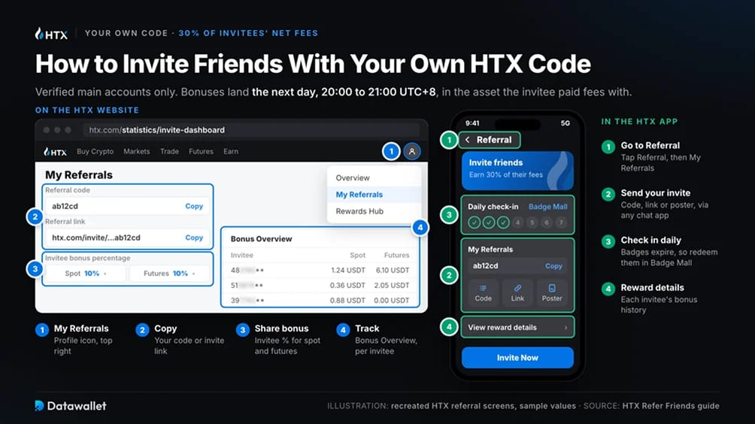Screen dimensions: 755x424
Task: Click the Daily check-in label
Action: [x=493, y=207]
